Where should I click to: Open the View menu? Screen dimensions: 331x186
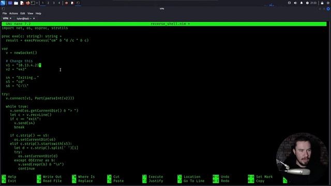30,13
